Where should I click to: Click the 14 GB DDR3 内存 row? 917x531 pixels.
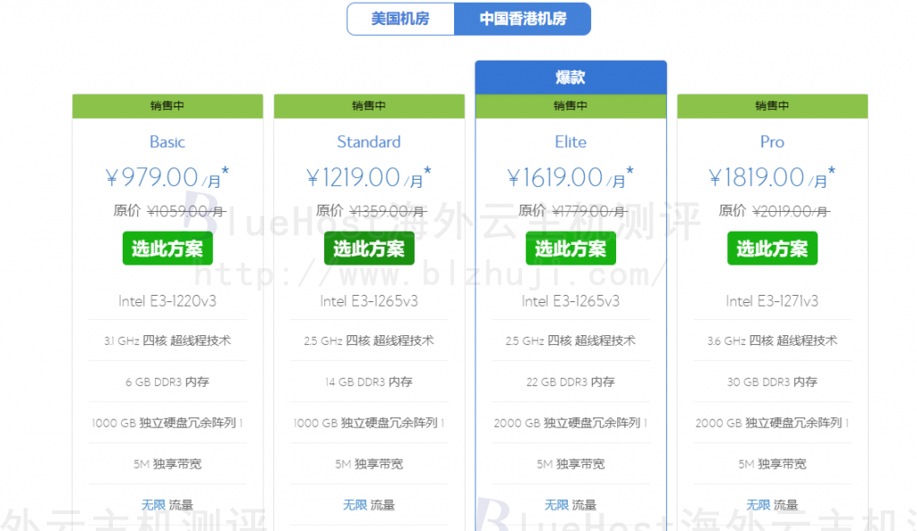[x=369, y=383]
